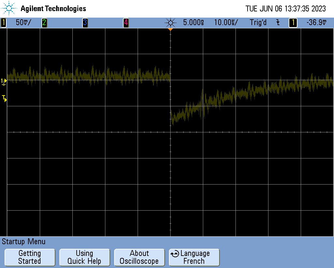334x268 pixels.
Task: Open the About Oscilloscope softkey
Action: tap(139, 257)
